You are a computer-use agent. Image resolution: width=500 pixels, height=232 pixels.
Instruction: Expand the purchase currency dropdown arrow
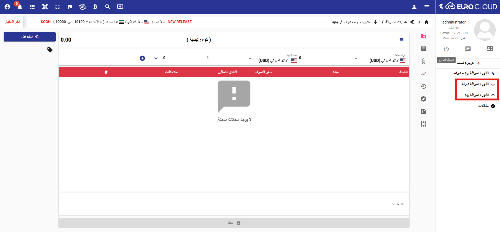pyautogui.click(x=356, y=58)
